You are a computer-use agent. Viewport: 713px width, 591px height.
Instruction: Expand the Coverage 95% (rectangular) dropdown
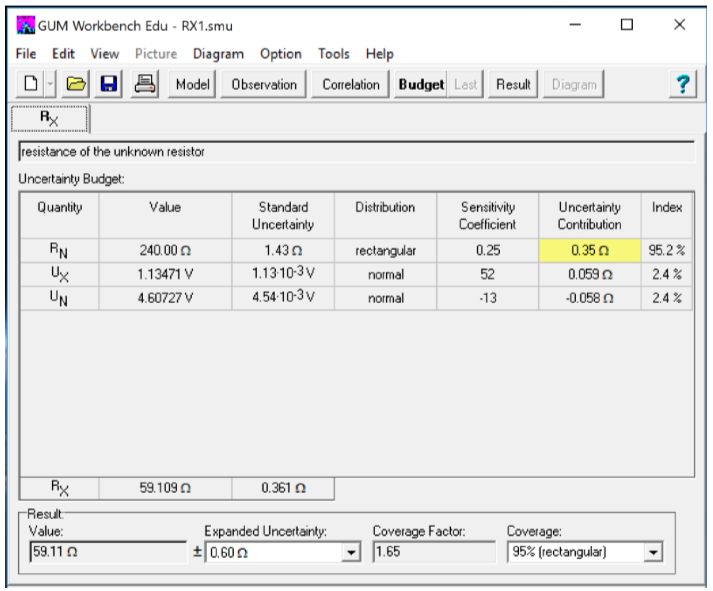point(653,552)
